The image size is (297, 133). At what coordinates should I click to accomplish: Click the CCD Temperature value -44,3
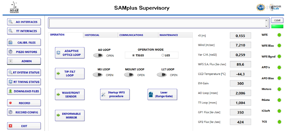pyautogui.click(x=240, y=74)
